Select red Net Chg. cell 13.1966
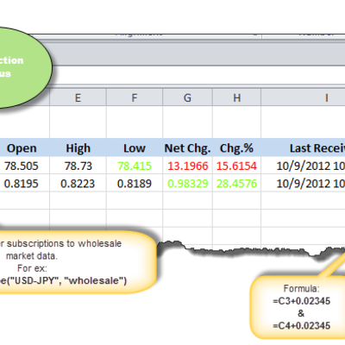Image resolution: width=345 pixels, height=345 pixels. pos(187,166)
